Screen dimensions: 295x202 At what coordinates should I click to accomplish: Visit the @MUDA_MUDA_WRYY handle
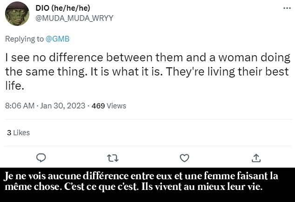(74, 18)
